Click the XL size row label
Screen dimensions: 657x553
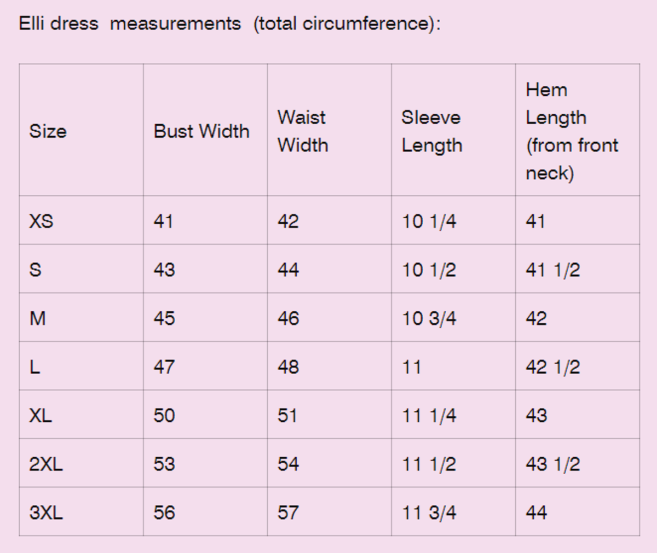point(41,416)
